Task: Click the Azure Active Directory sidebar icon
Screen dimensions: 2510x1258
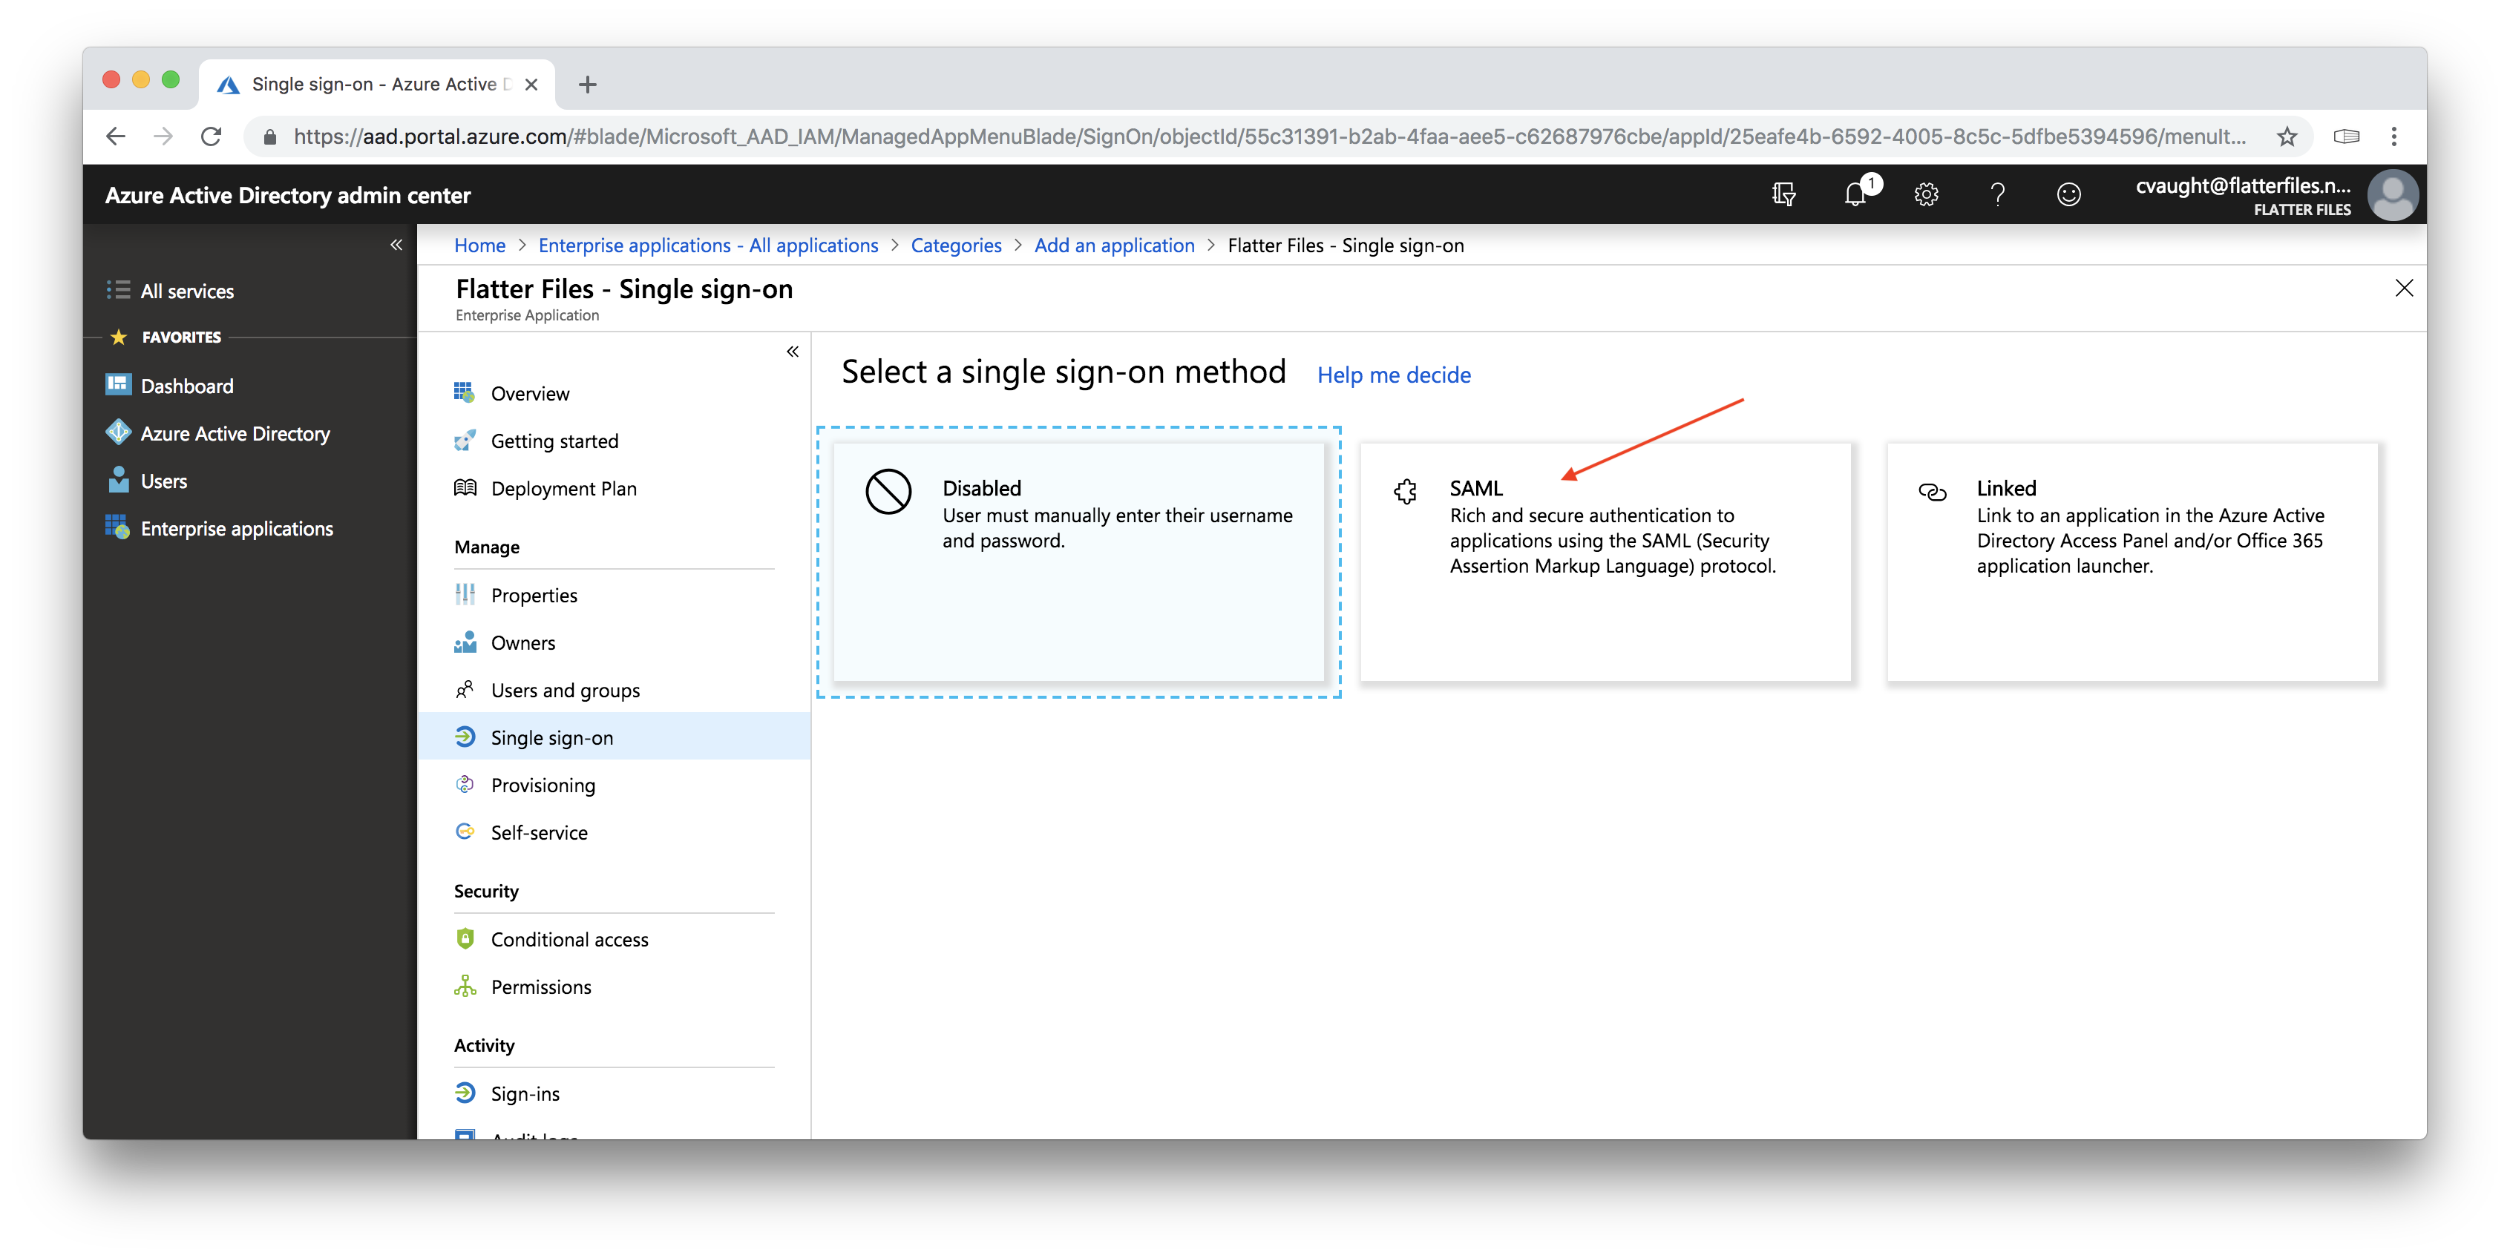Action: click(120, 433)
